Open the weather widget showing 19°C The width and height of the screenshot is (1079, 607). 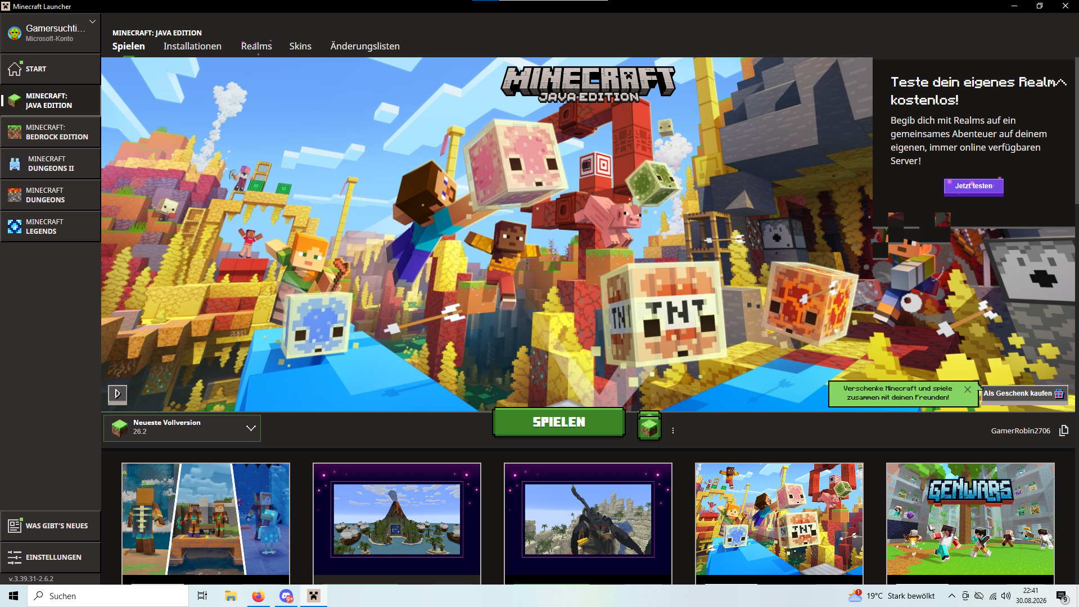(892, 596)
